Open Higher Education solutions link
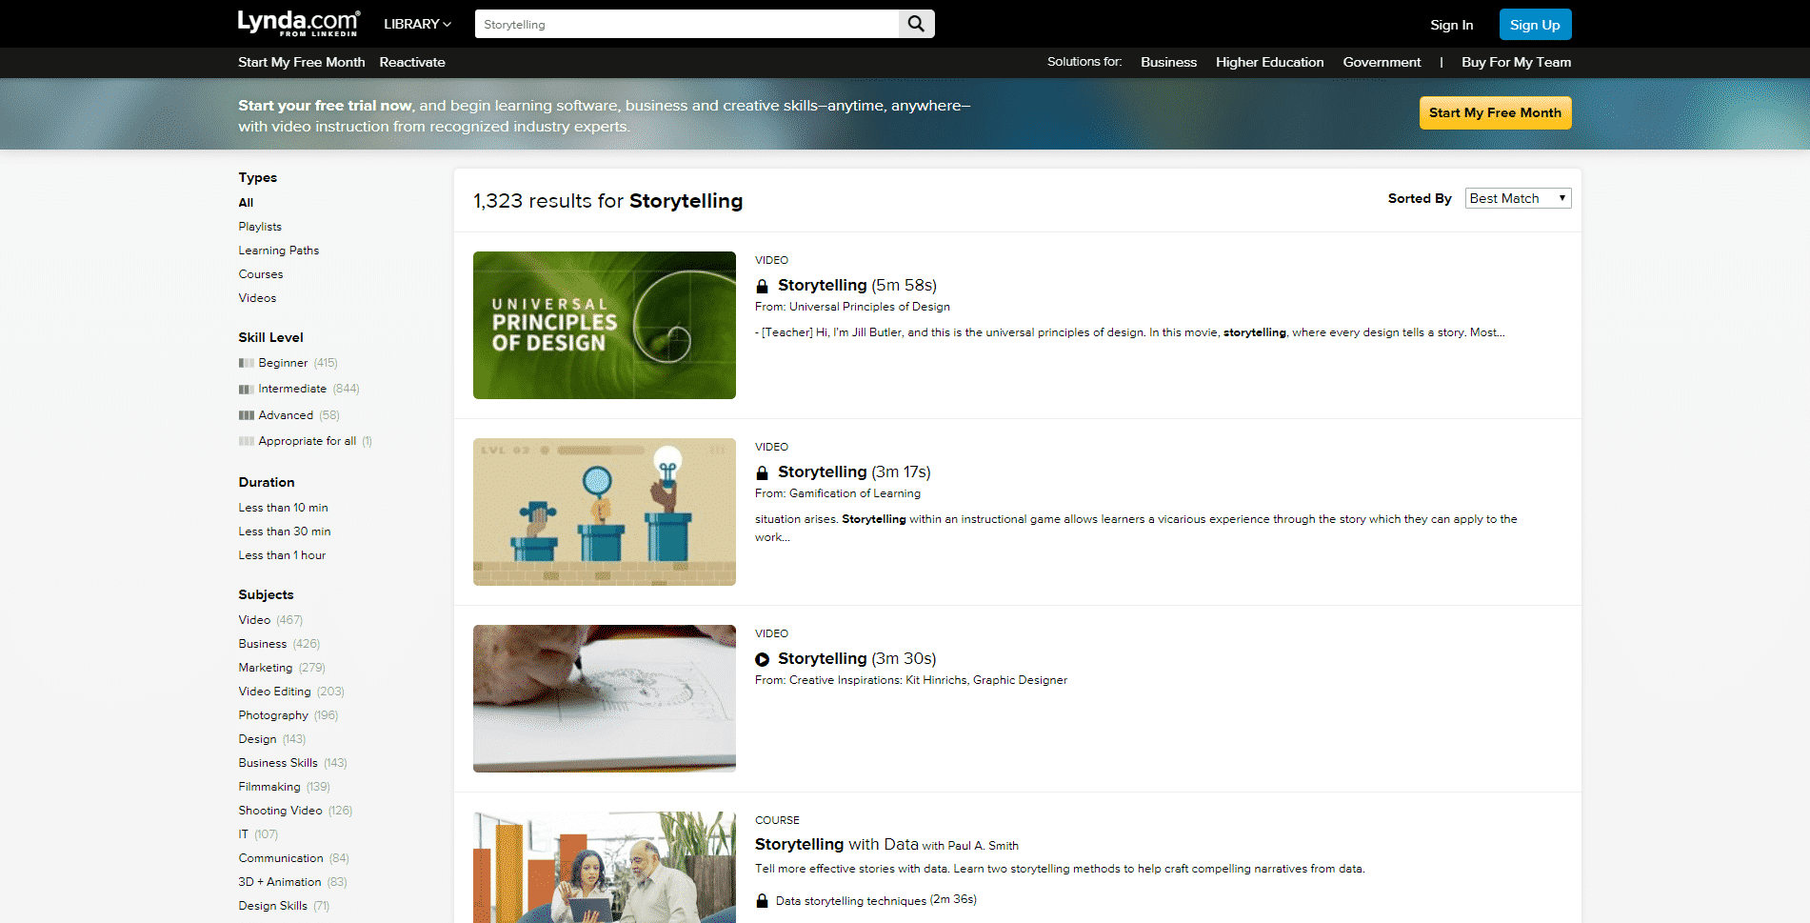Screen dimensions: 1810x923 tap(1269, 62)
